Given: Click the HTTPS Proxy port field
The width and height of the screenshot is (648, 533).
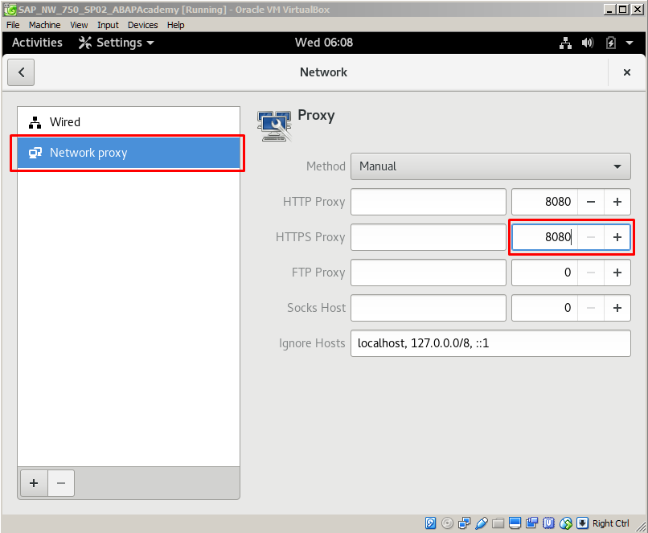Looking at the screenshot, I should [544, 237].
